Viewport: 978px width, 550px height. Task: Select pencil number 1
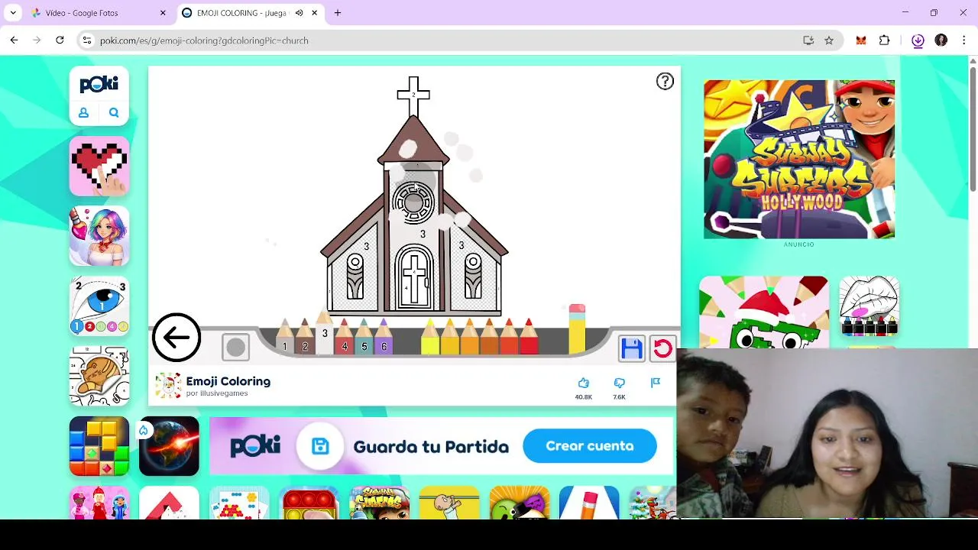pyautogui.click(x=284, y=337)
